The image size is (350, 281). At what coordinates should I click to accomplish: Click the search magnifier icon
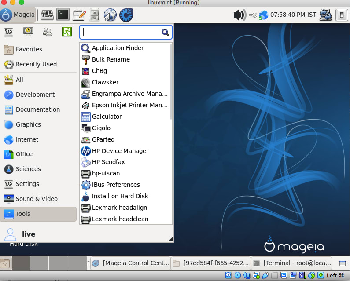point(165,32)
